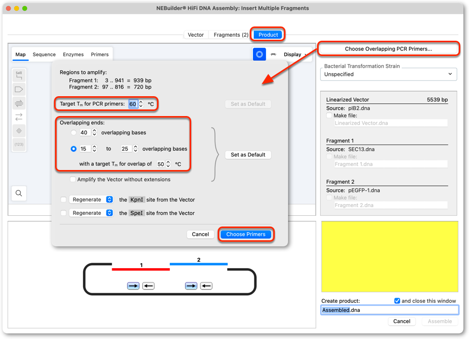Image resolution: width=469 pixels, height=339 pixels.
Task: Click the blue fragment 2 bar
Action: point(199,264)
